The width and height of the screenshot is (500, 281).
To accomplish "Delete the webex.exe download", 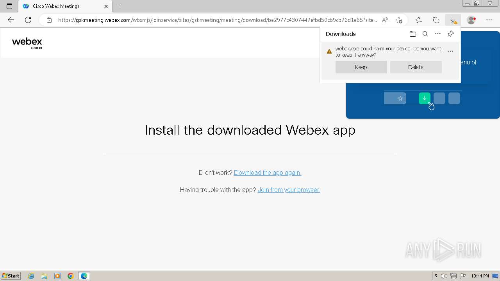I will point(416,67).
